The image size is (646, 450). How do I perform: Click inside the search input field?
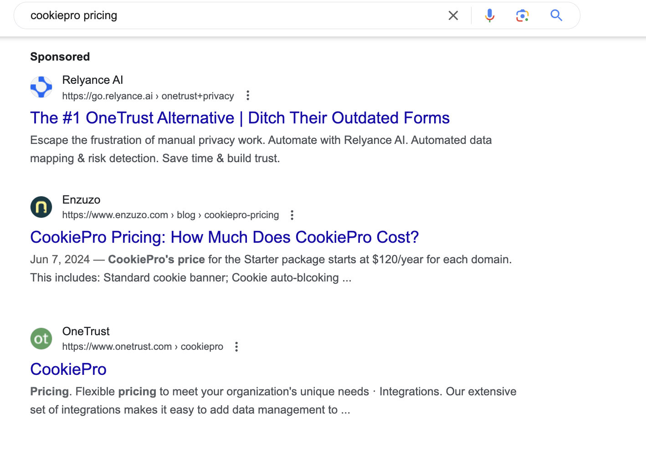[x=182, y=15]
